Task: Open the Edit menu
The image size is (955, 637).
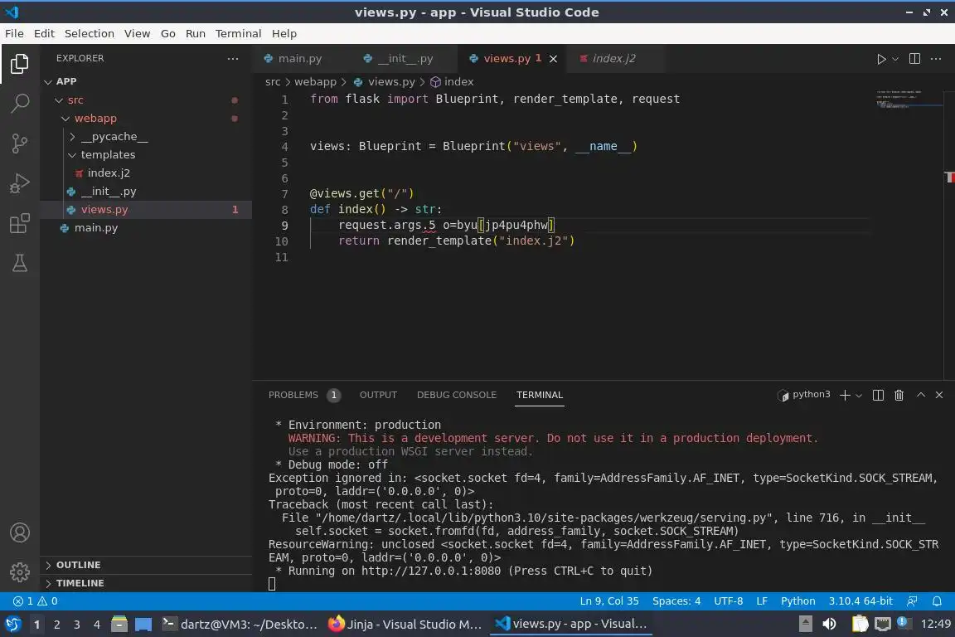Action: 44,33
